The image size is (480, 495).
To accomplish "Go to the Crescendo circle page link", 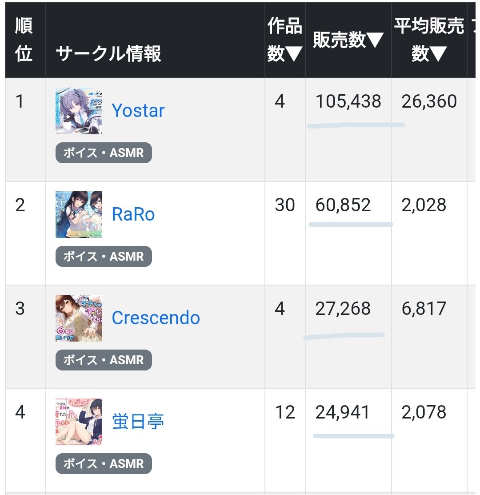I will 156,318.
